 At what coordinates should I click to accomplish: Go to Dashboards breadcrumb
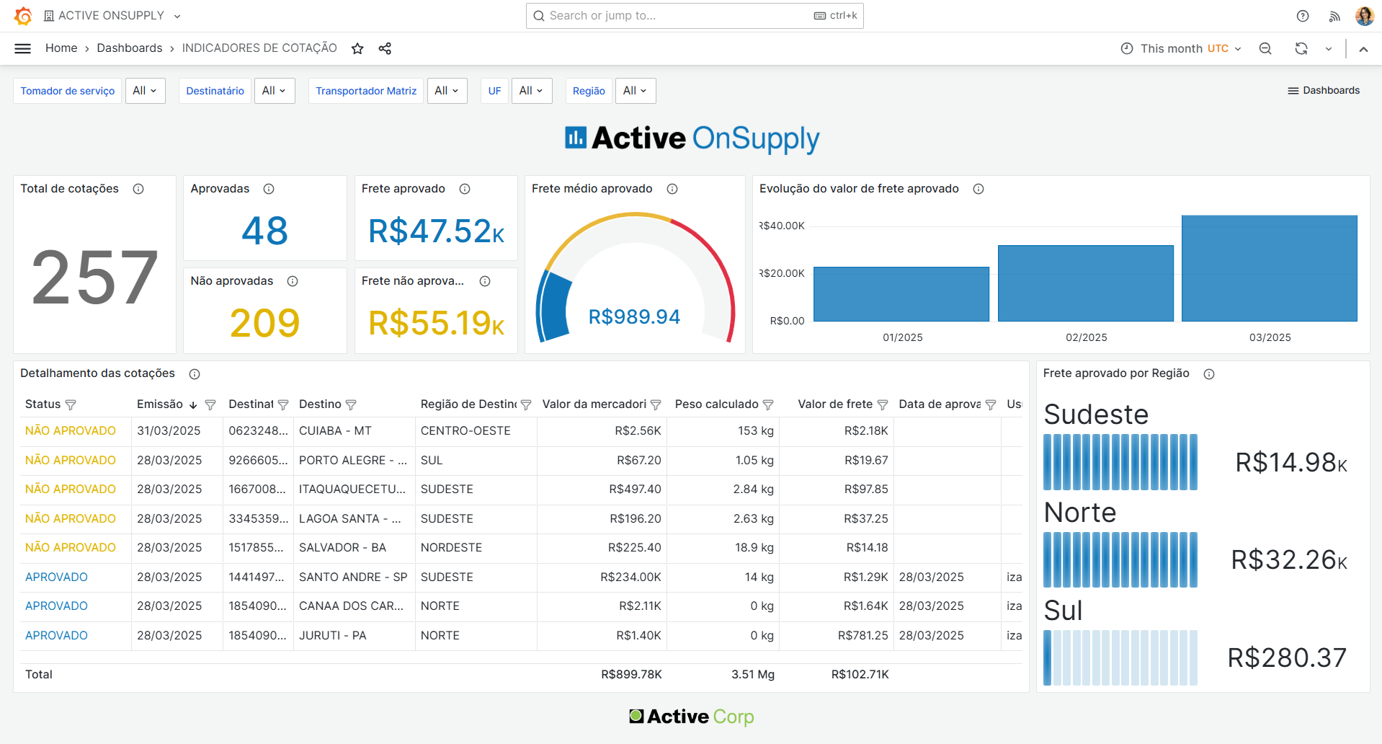(130, 48)
